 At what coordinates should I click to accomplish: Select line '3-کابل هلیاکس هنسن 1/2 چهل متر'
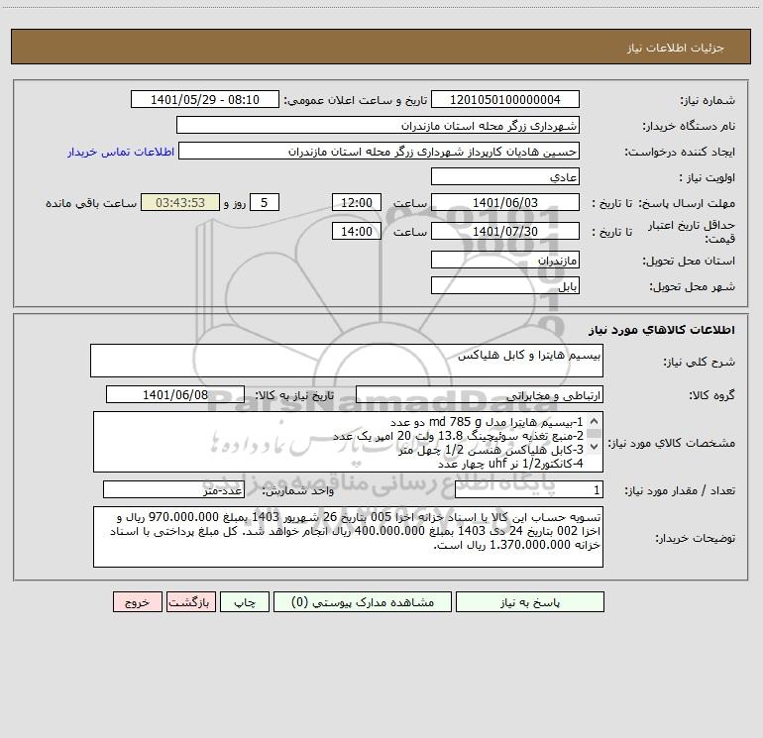490,450
